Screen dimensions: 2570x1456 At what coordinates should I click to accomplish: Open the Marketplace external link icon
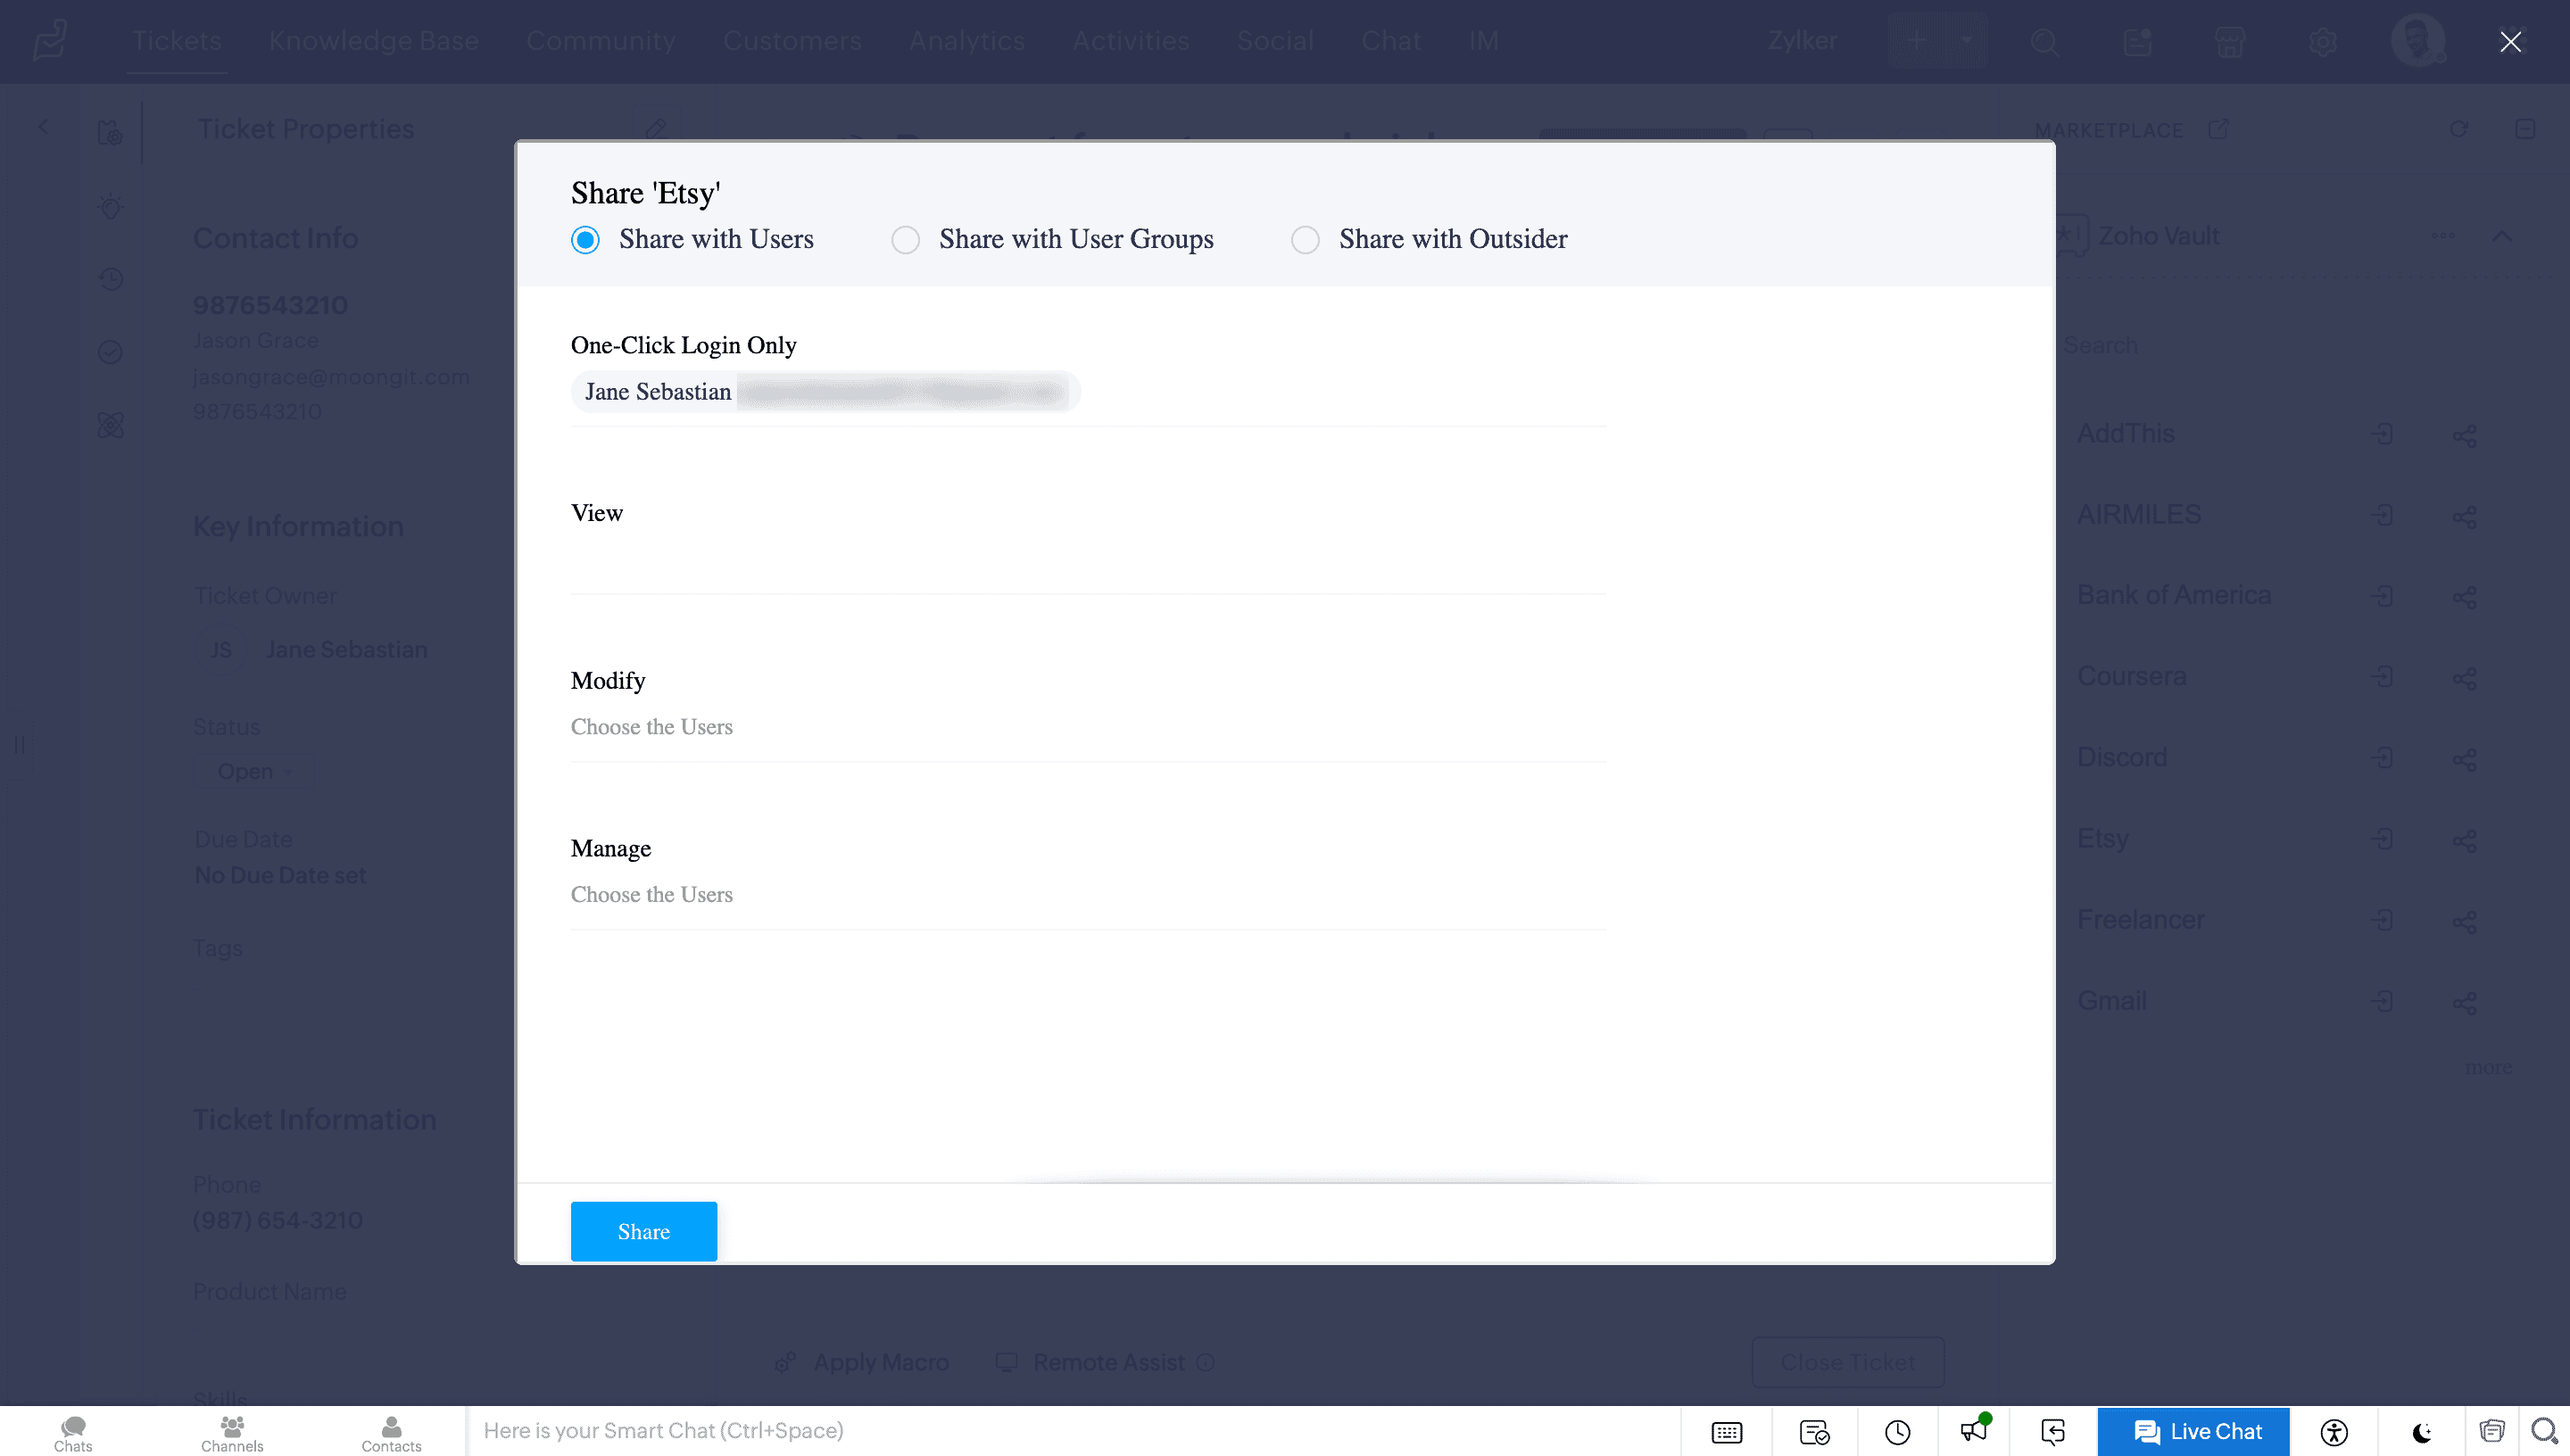tap(2218, 129)
